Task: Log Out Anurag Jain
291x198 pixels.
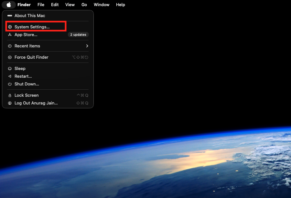Action: click(36, 103)
